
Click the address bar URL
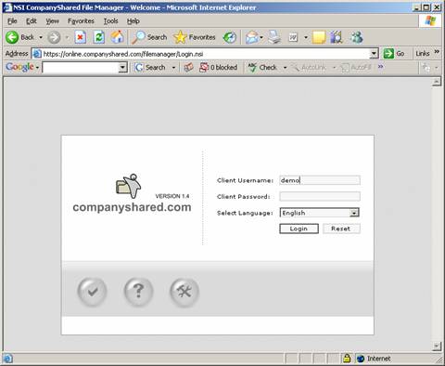pos(123,54)
